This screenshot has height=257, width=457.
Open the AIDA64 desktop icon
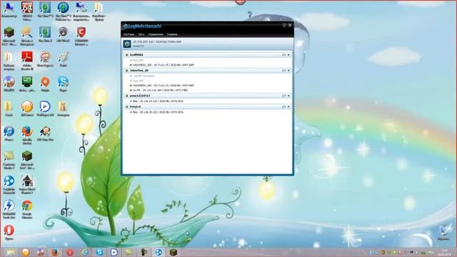click(27, 11)
